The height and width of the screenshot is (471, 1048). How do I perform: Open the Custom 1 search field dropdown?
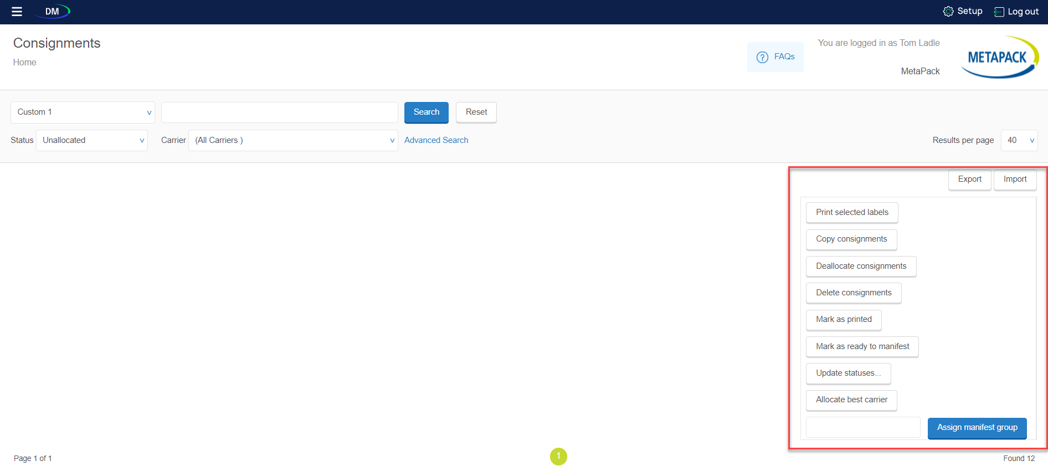click(83, 112)
